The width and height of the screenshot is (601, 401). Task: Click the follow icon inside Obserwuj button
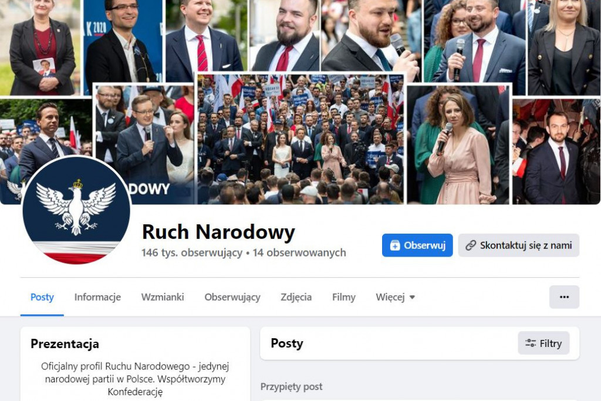395,245
